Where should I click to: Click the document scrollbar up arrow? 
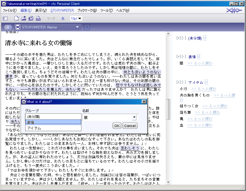(x=168, y=33)
